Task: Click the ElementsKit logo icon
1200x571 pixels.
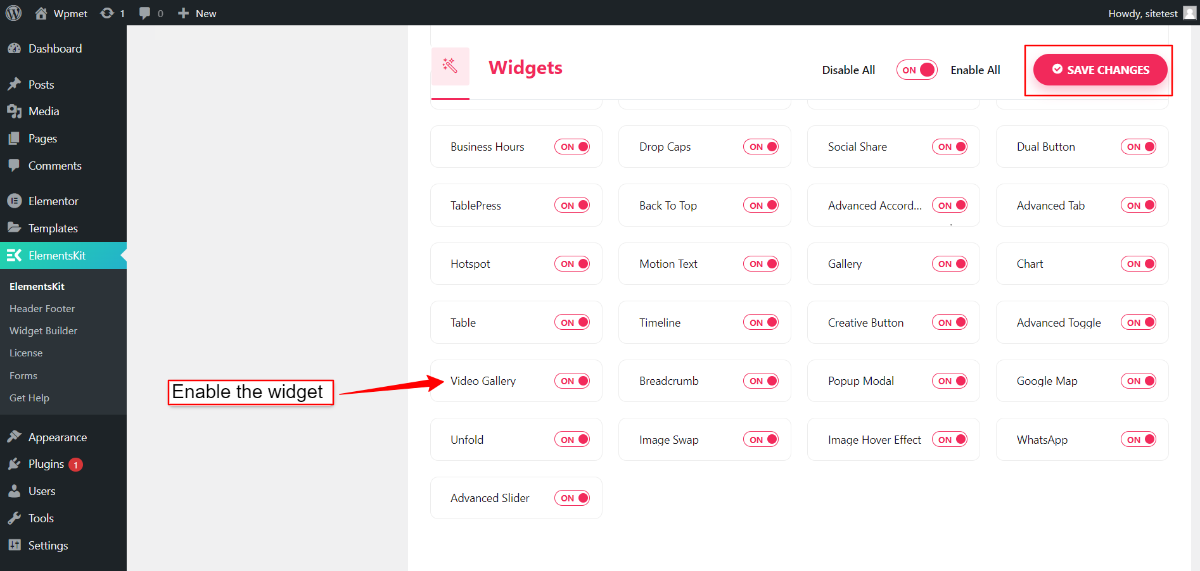Action: tap(14, 255)
